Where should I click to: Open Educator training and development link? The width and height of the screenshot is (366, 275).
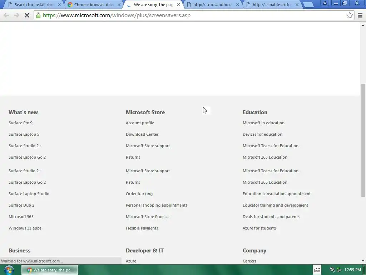(x=276, y=205)
